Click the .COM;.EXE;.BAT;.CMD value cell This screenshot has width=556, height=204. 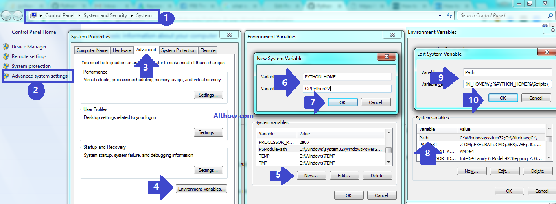[501, 144]
